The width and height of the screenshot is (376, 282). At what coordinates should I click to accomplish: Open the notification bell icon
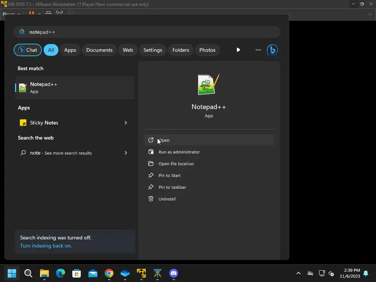(x=366, y=273)
